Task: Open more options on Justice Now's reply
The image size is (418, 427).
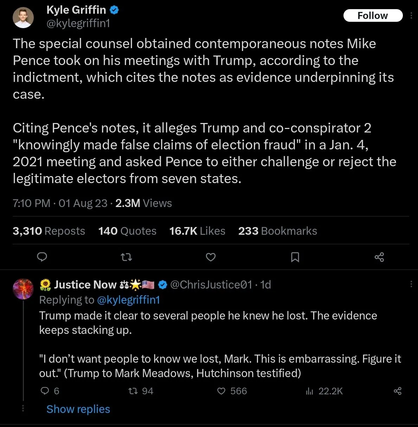Action: [x=412, y=283]
